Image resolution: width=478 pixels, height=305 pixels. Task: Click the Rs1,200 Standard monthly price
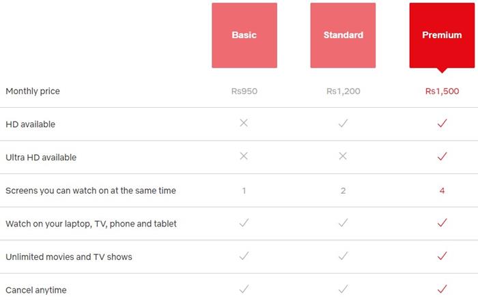click(x=343, y=91)
